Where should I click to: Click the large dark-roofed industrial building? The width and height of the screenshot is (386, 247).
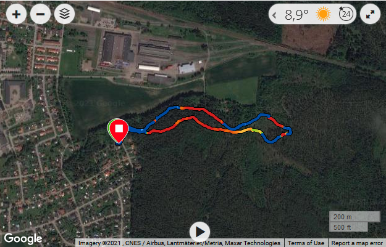(x=117, y=47)
